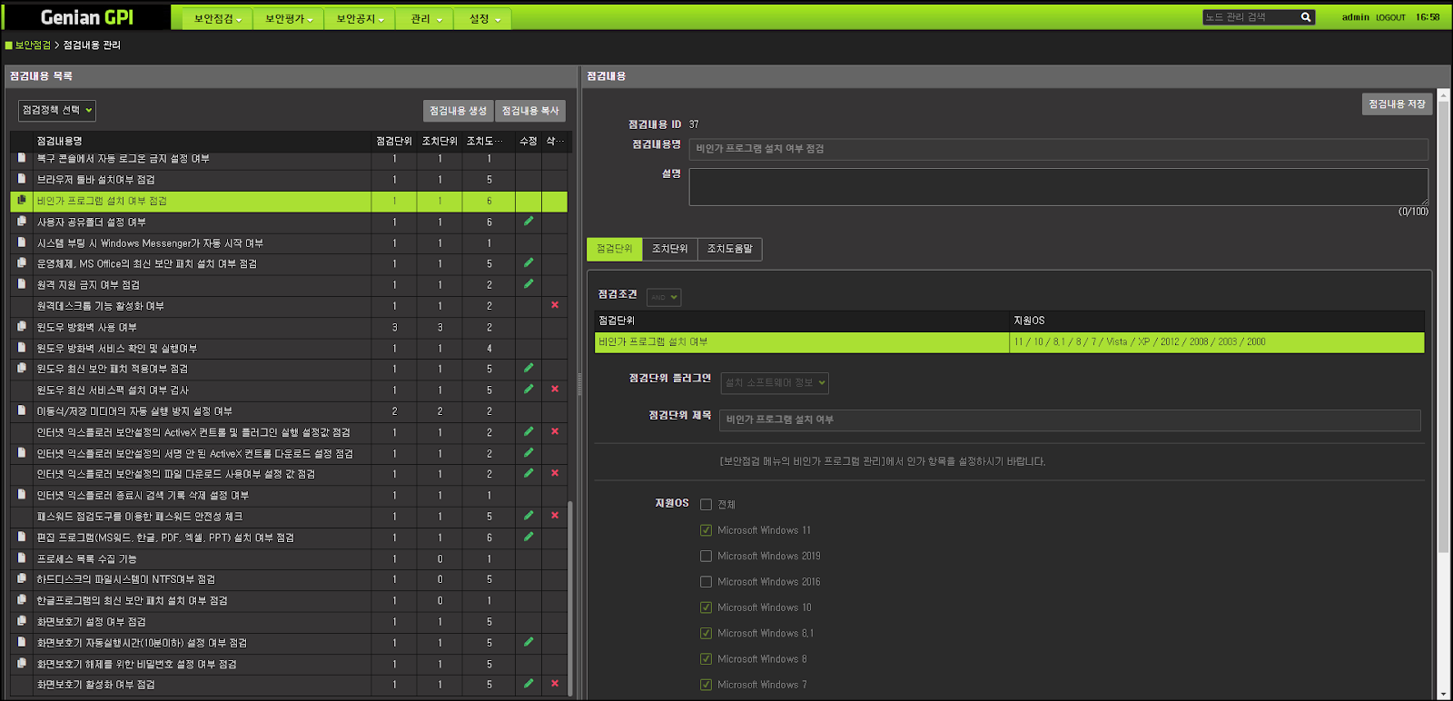Viewport: 1453px width, 701px height.
Task: Open the 조치도움말 tab
Action: [x=729, y=249]
